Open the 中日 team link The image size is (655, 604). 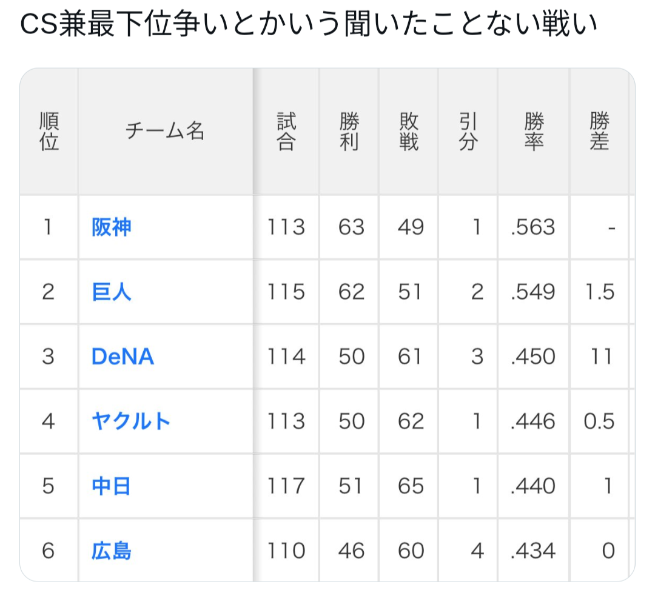[x=111, y=486]
